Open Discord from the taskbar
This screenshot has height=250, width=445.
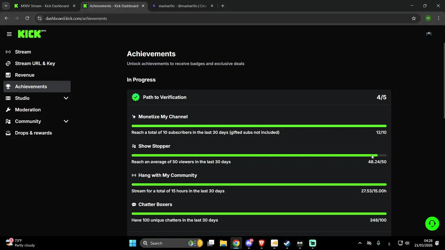249,243
